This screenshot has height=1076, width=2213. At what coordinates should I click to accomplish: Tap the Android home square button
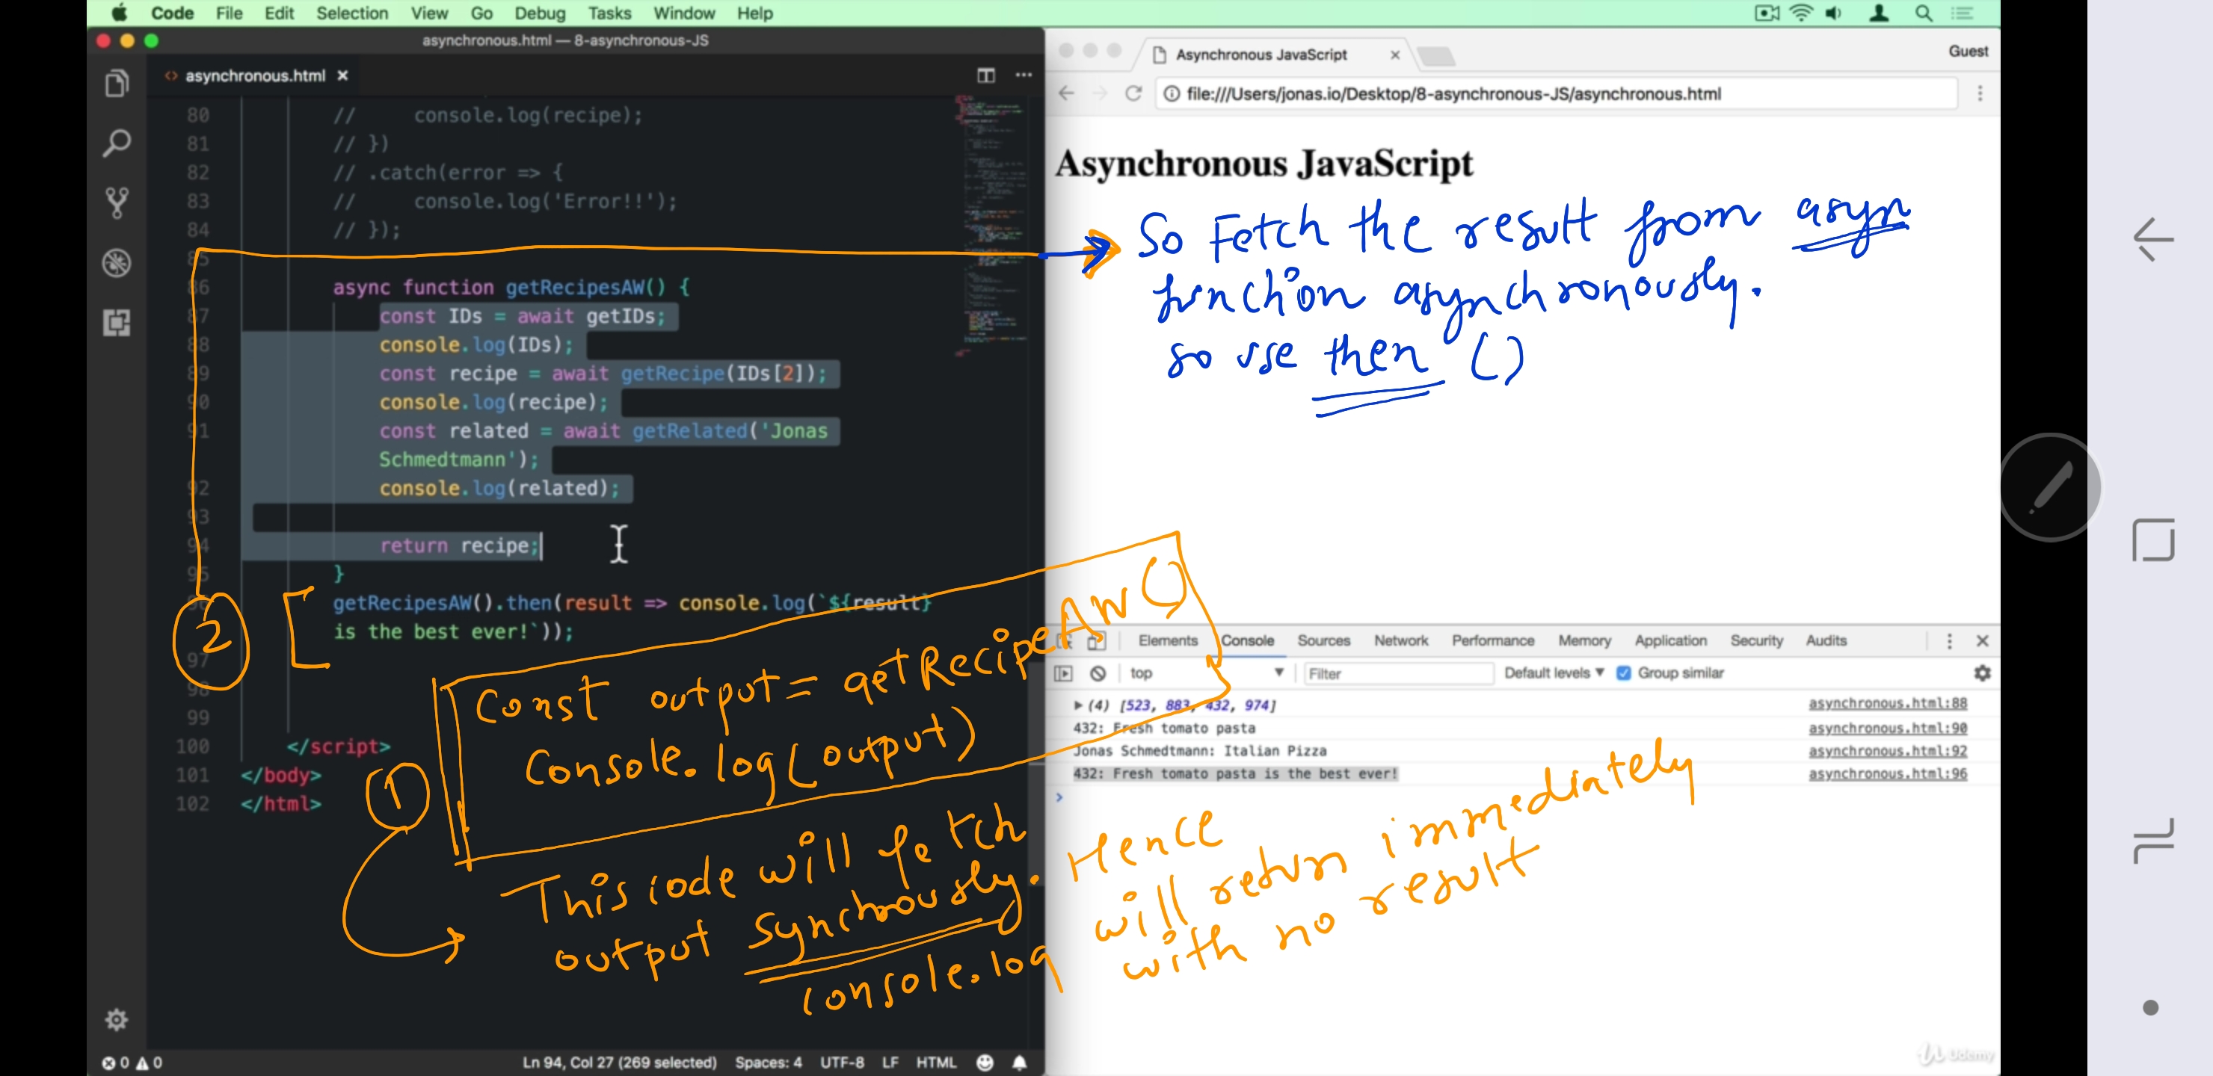click(x=2153, y=540)
